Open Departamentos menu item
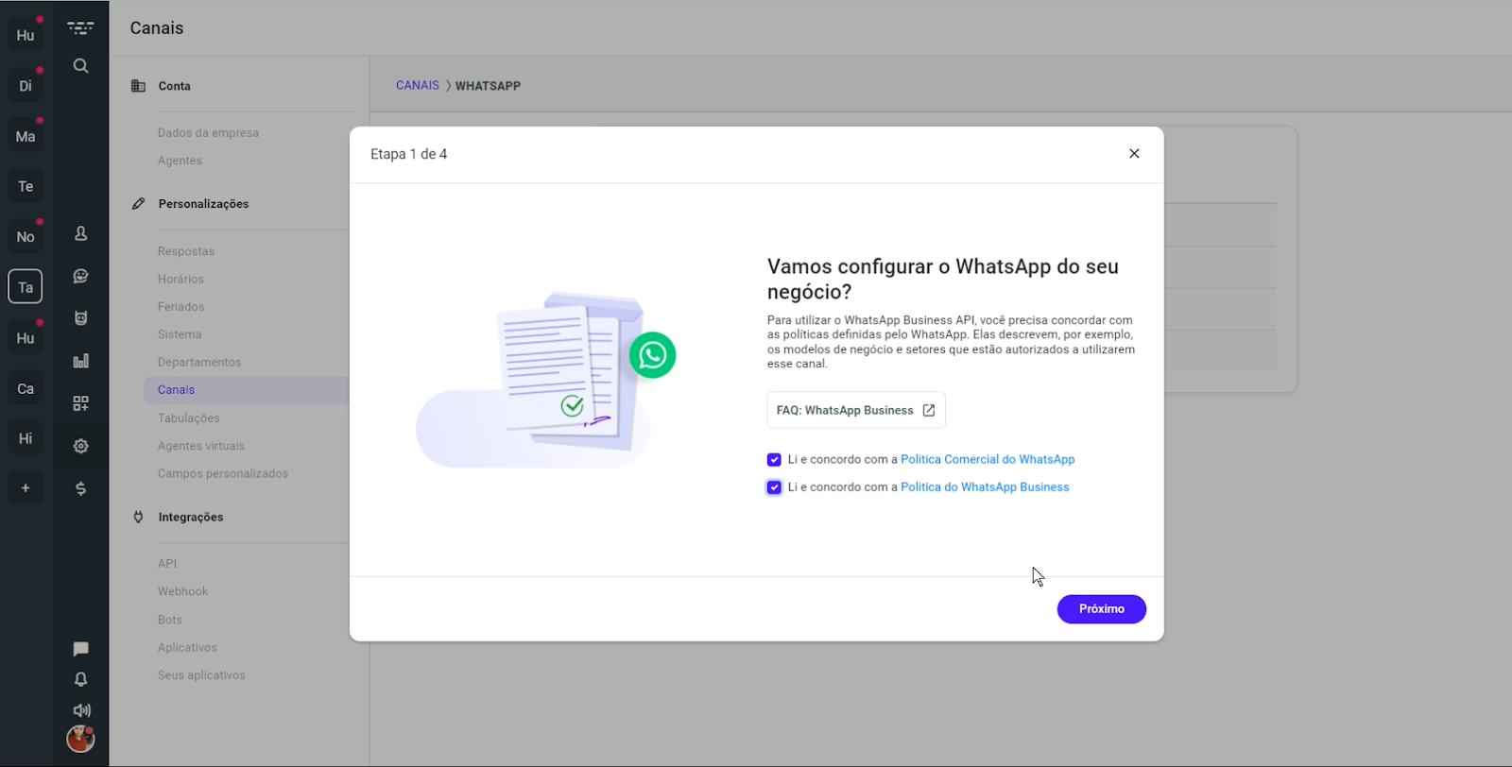This screenshot has width=1512, height=767. click(x=199, y=362)
